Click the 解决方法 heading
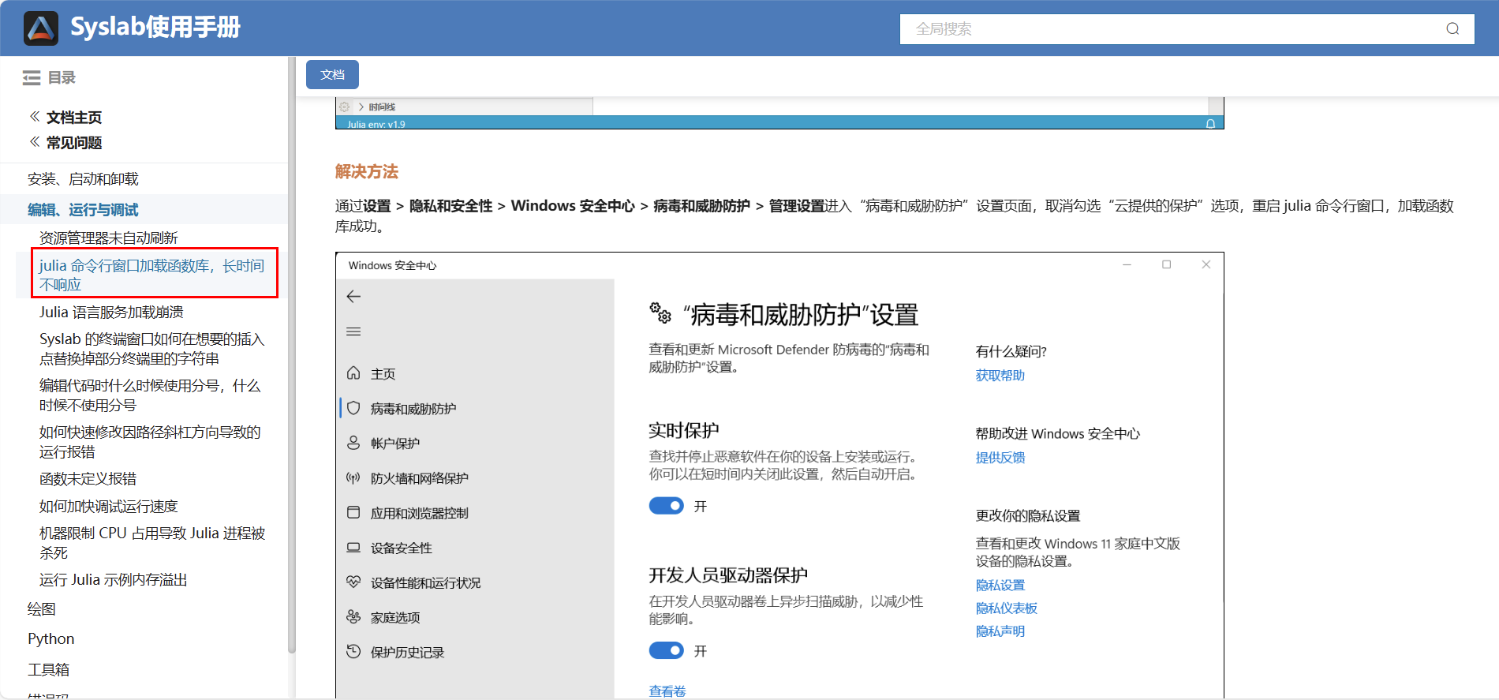The width and height of the screenshot is (1499, 700). (x=367, y=172)
